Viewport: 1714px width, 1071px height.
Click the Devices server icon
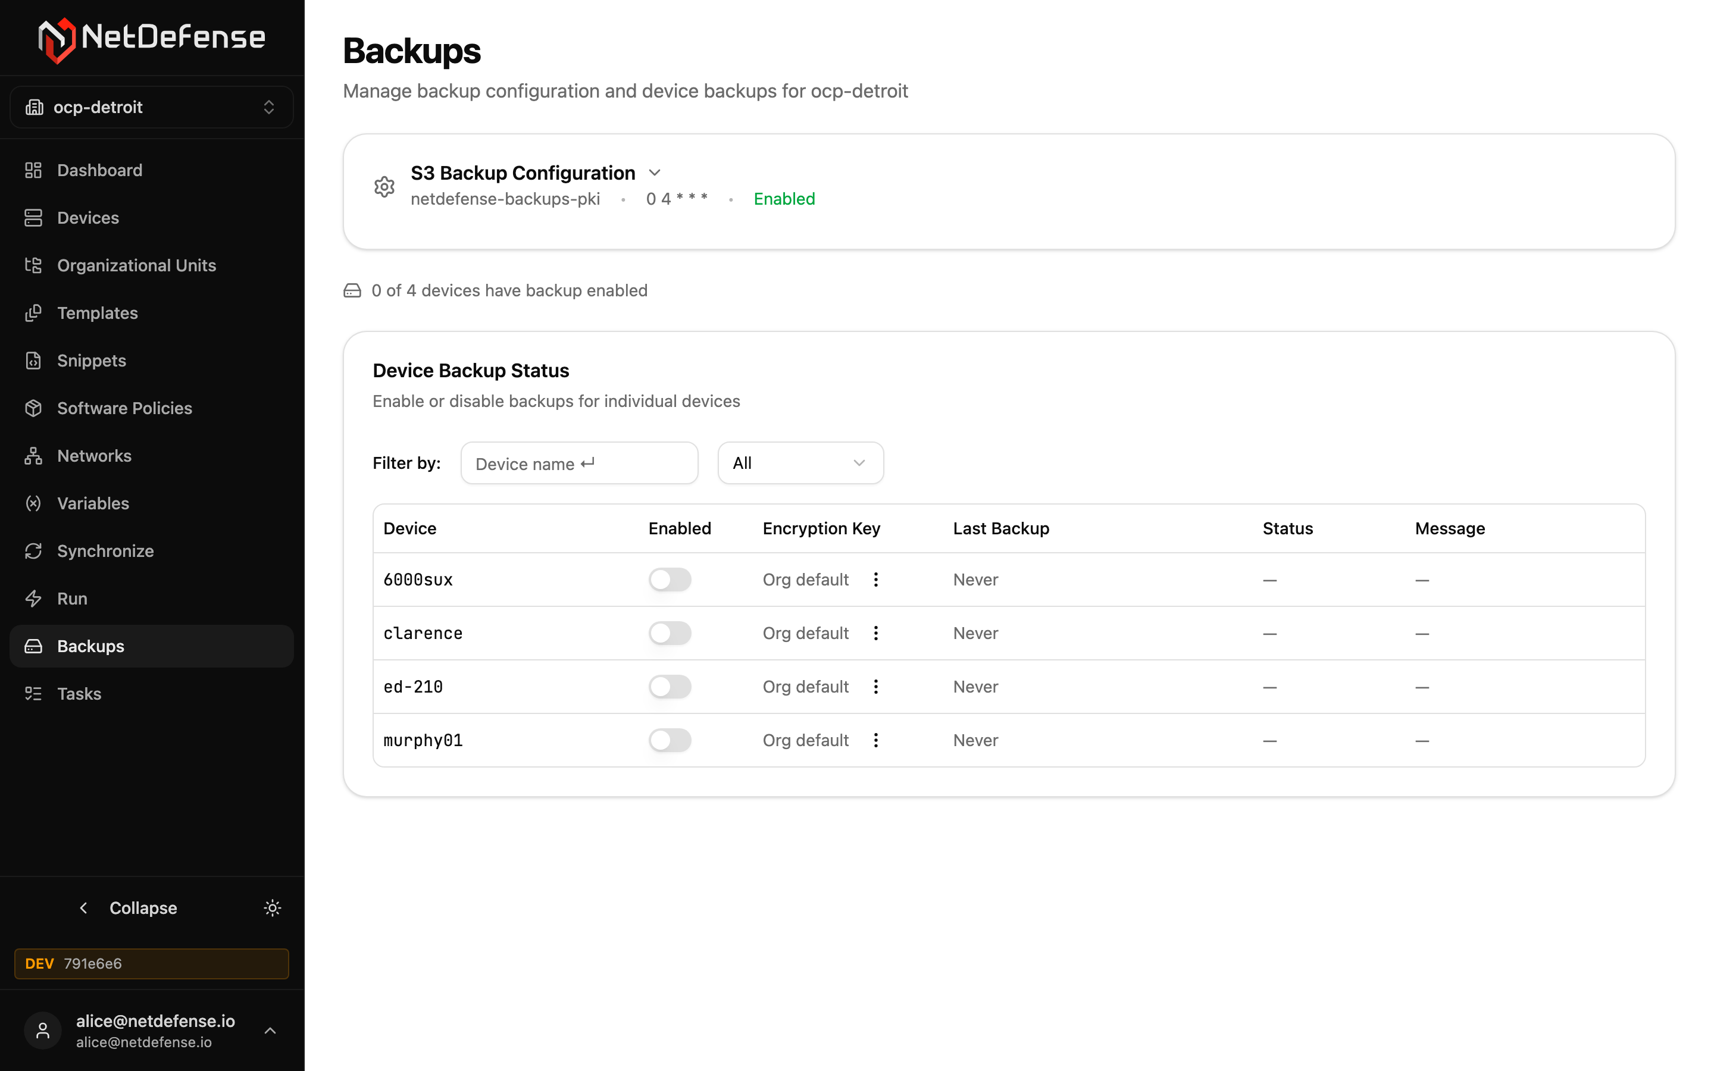33,217
